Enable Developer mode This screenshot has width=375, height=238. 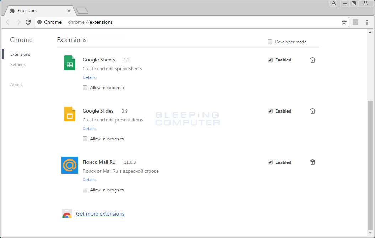pyautogui.click(x=270, y=42)
